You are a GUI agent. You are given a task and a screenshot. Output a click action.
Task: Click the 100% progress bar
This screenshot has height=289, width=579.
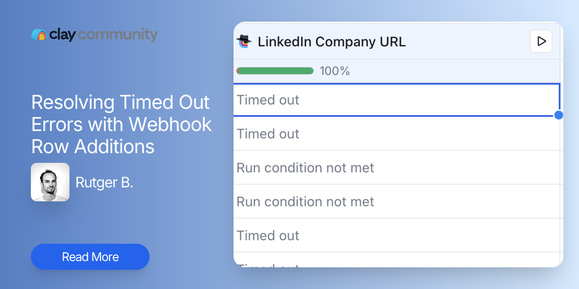click(x=275, y=71)
